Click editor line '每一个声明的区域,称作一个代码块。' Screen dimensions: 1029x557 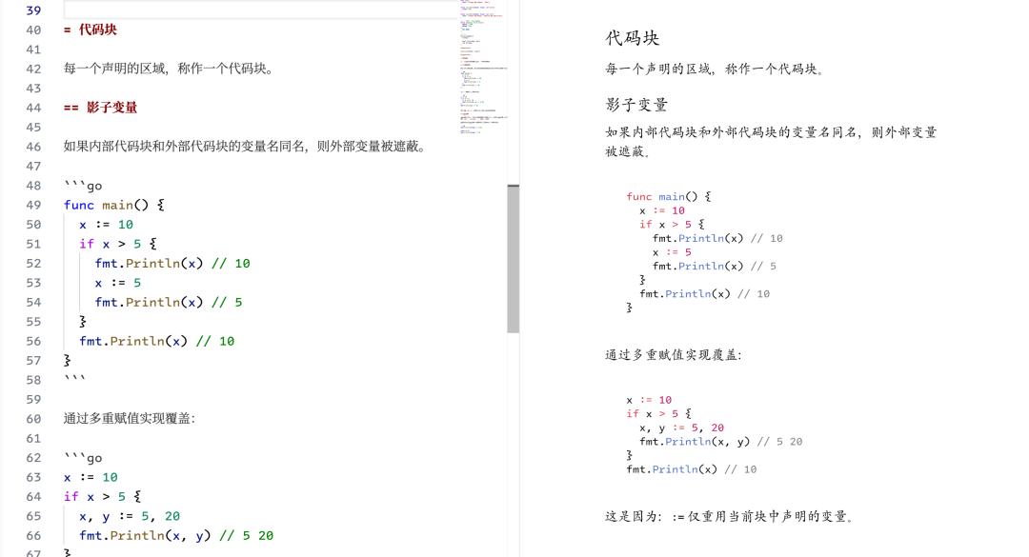tap(169, 69)
